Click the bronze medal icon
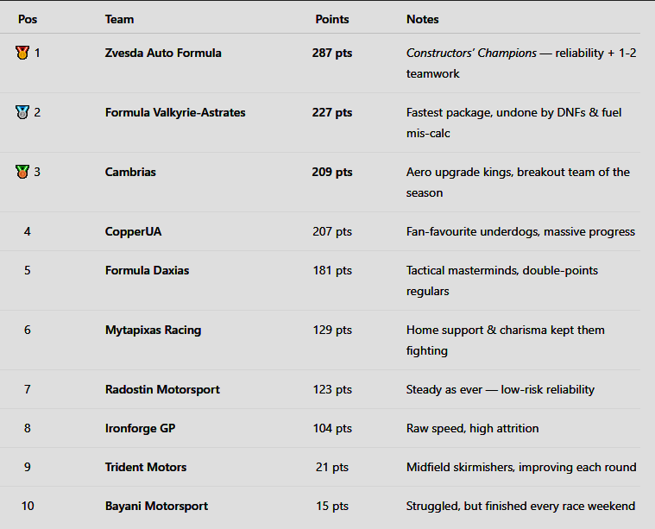 [22, 172]
